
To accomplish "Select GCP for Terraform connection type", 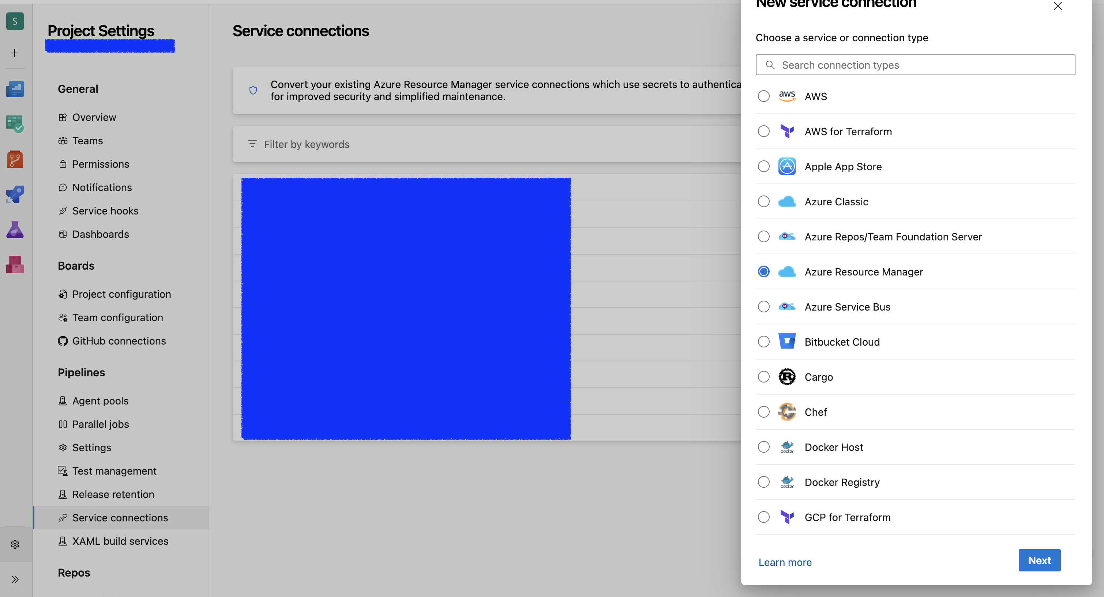I will [763, 517].
